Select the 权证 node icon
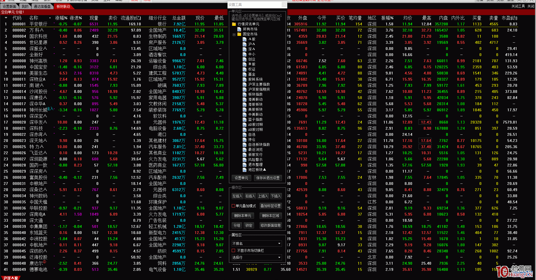This screenshot has height=280, width=536. (245, 69)
